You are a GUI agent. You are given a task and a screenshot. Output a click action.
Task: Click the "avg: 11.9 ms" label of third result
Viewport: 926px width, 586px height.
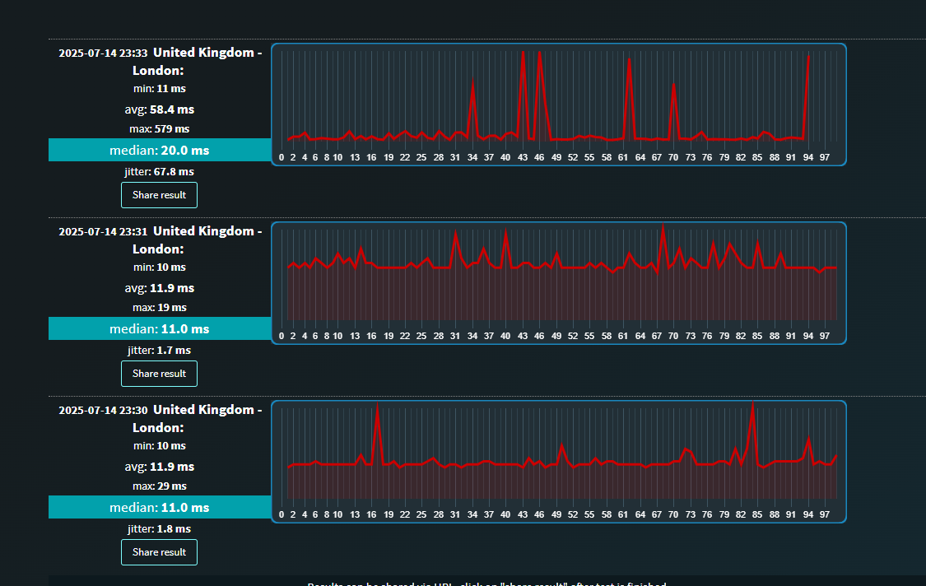pyautogui.click(x=159, y=466)
